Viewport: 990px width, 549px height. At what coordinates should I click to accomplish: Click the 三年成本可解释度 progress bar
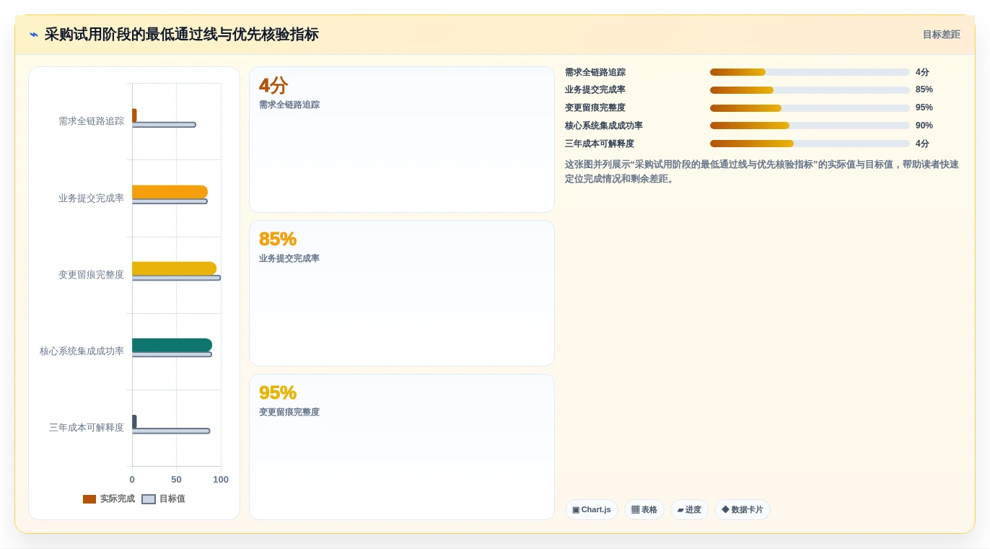[x=810, y=144]
